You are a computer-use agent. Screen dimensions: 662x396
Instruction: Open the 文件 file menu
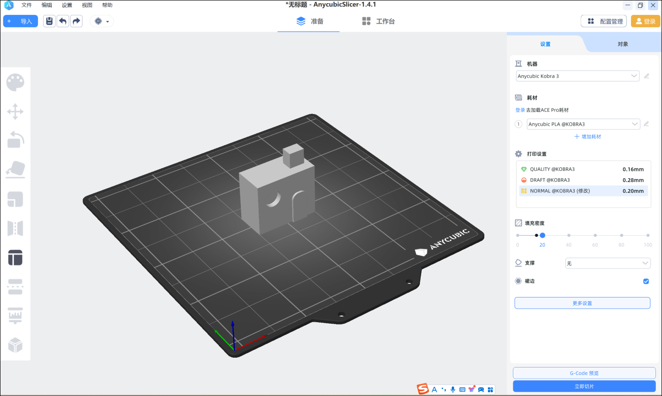pos(27,5)
